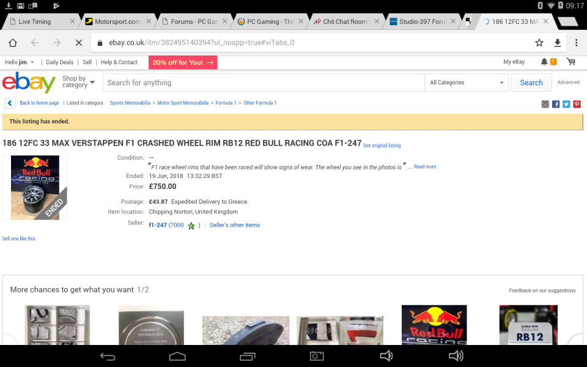Open the Formula 1 breadcrumb

pos(226,103)
